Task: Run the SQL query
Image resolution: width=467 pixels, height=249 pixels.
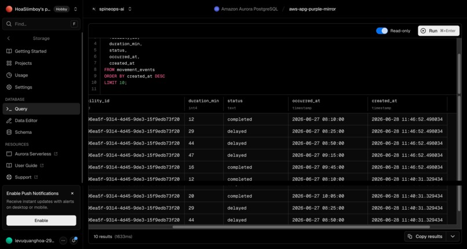Action: click(x=439, y=31)
